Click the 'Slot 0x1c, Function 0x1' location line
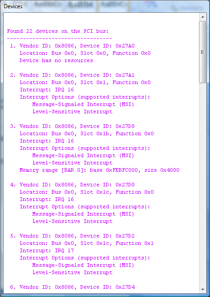Screen dimensions: 210x297 pos(87,243)
